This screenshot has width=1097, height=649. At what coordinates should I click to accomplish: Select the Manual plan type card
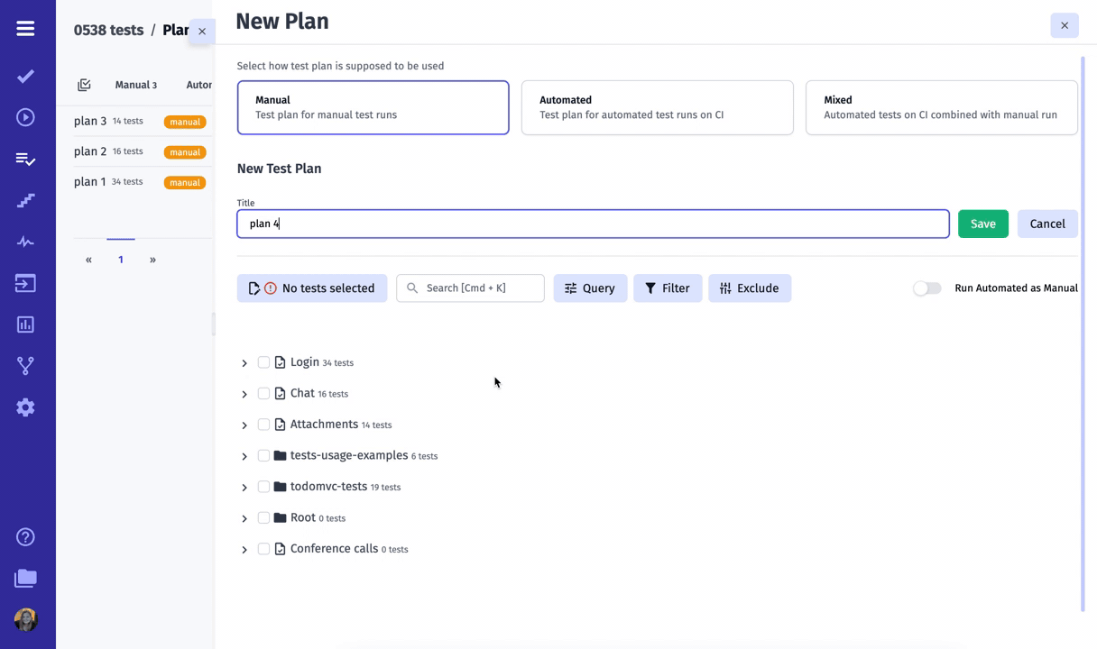point(373,107)
